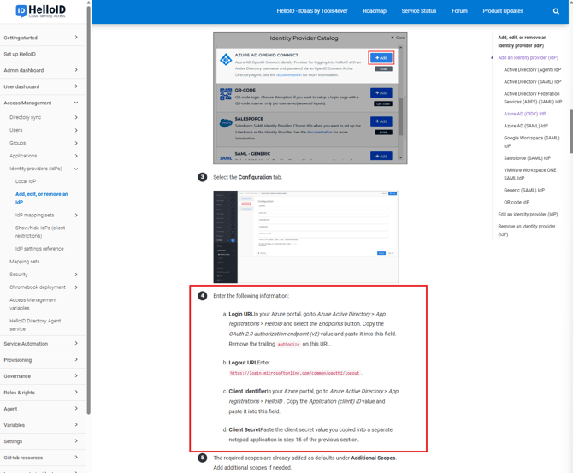Open the Roadmap menu item
Screen dimensions: 573x473
click(x=374, y=11)
